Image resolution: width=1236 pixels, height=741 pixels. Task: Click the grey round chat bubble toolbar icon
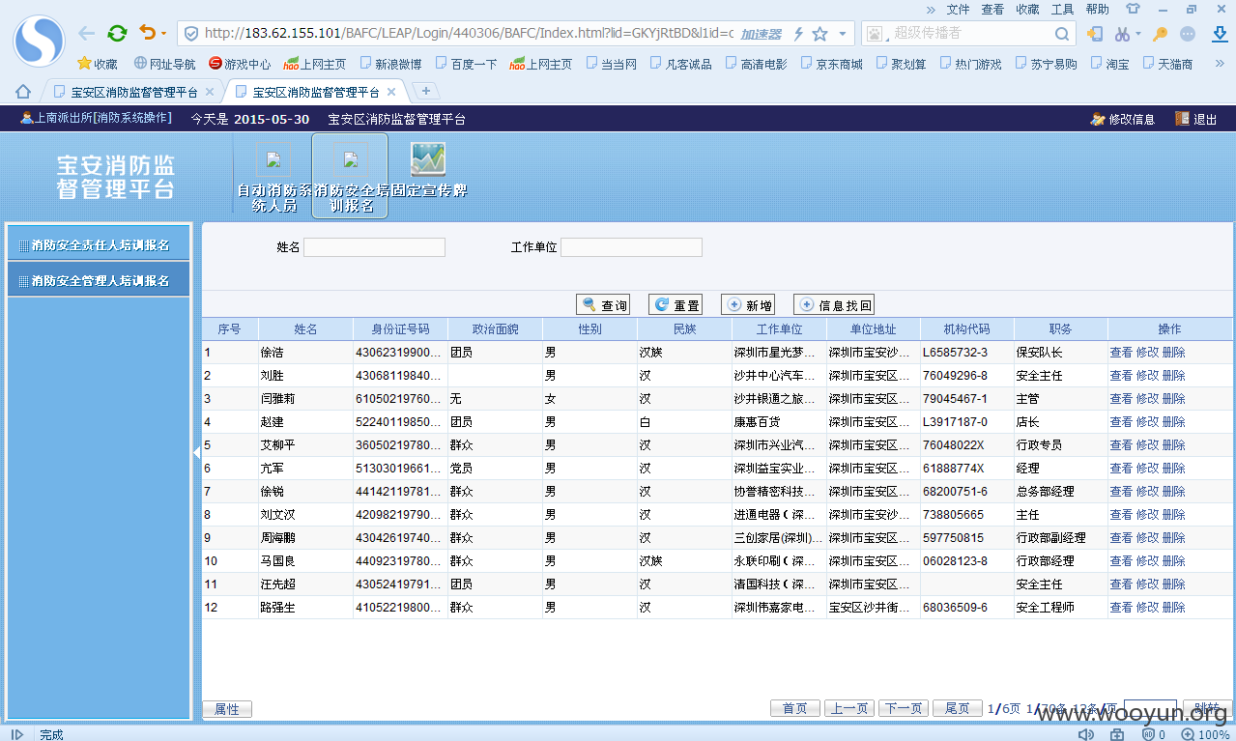coord(1188,34)
